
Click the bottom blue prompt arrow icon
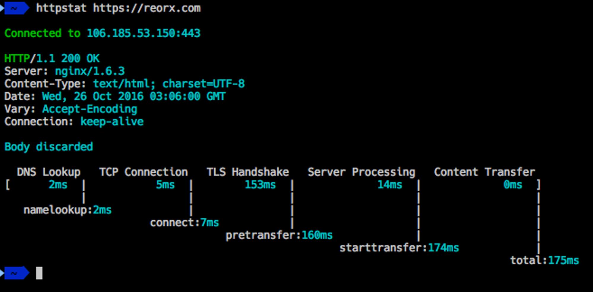[x=15, y=273]
